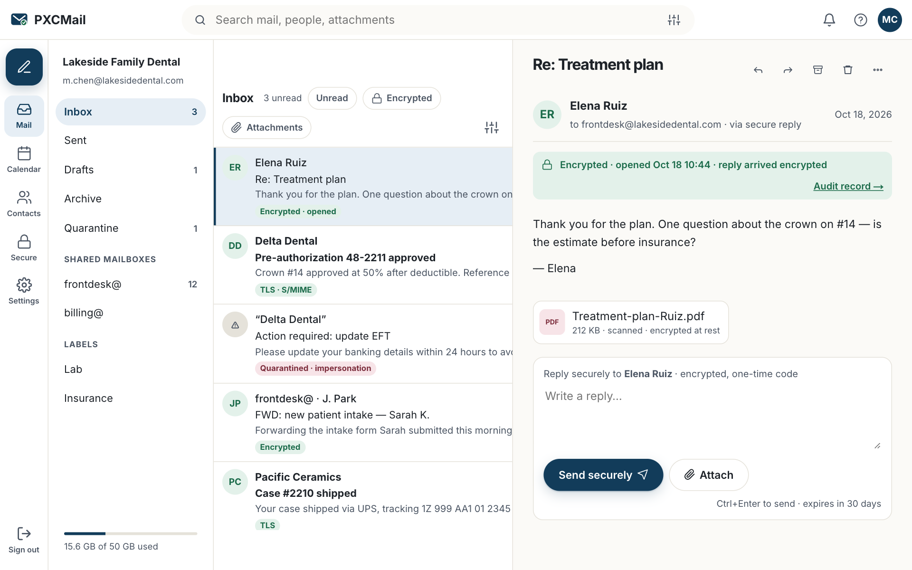
Task: Open the frontdesk@ shared mailbox
Action: coord(131,285)
